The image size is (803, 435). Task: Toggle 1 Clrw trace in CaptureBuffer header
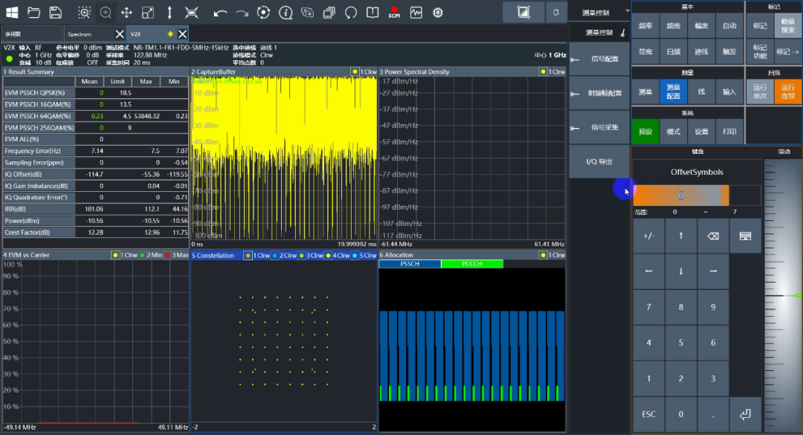tap(364, 71)
